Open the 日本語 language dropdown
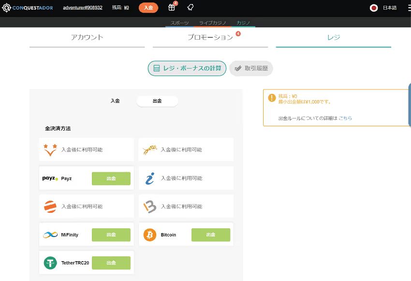 click(390, 8)
